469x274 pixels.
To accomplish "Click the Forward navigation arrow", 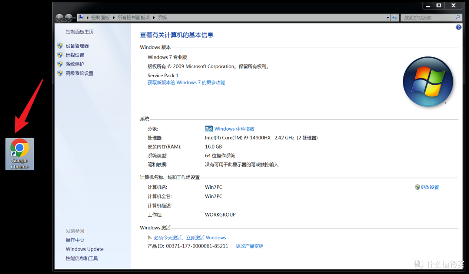I will click(x=69, y=18).
